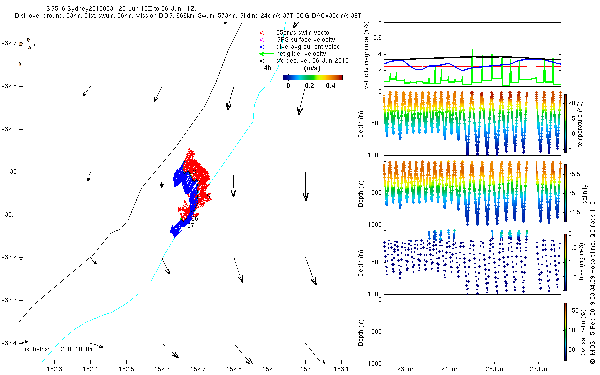600x375 pixels.
Task: Click the chl-a colorbar
Action: pos(565,262)
